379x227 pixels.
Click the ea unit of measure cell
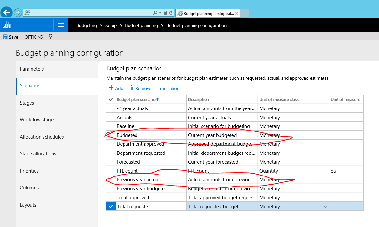pyautogui.click(x=346, y=171)
